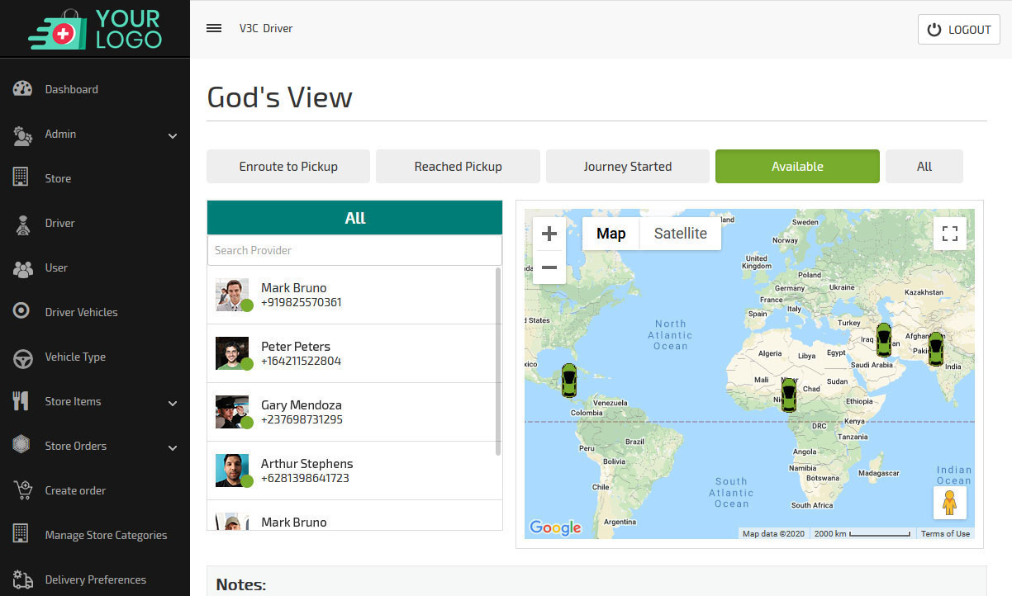Open Dashboard via its gauge icon
This screenshot has height=596, width=1012.
click(x=22, y=89)
